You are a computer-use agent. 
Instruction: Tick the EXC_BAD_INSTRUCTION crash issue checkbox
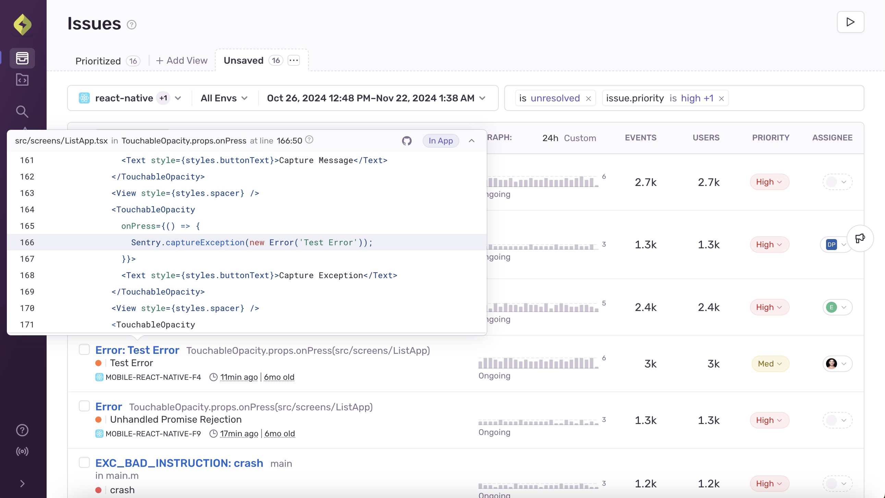(84, 462)
